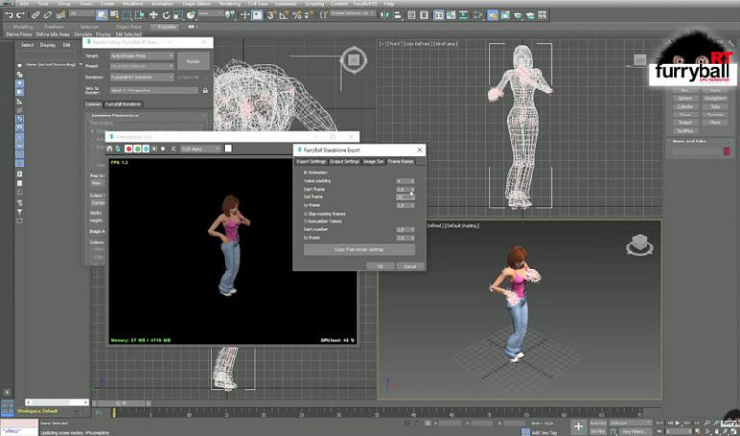Screen dimensions: 740x436
Task: Create a Sphere primitive from command panel
Action: tap(685, 98)
